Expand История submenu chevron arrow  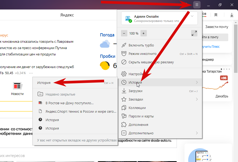click(197, 82)
